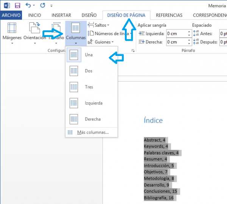Redo the last action

pyautogui.click(x=42, y=6)
